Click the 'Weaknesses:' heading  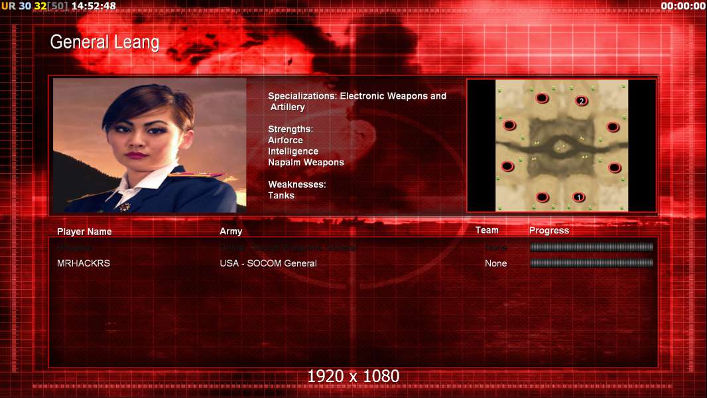coord(296,184)
